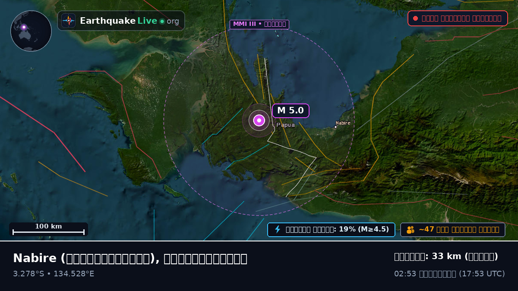Select the 02:53 (17:53 UTC) time text
The height and width of the screenshot is (291, 518).
pyautogui.click(x=449, y=274)
